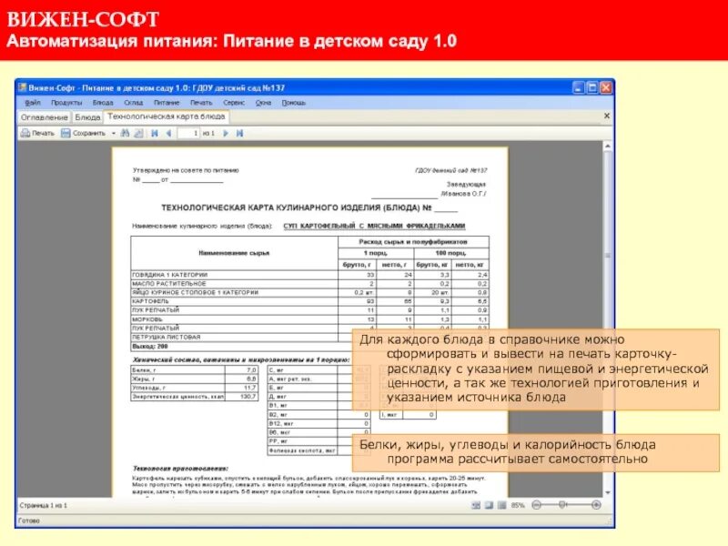Click the Энергетическая ценность, ккал cell

178,397
